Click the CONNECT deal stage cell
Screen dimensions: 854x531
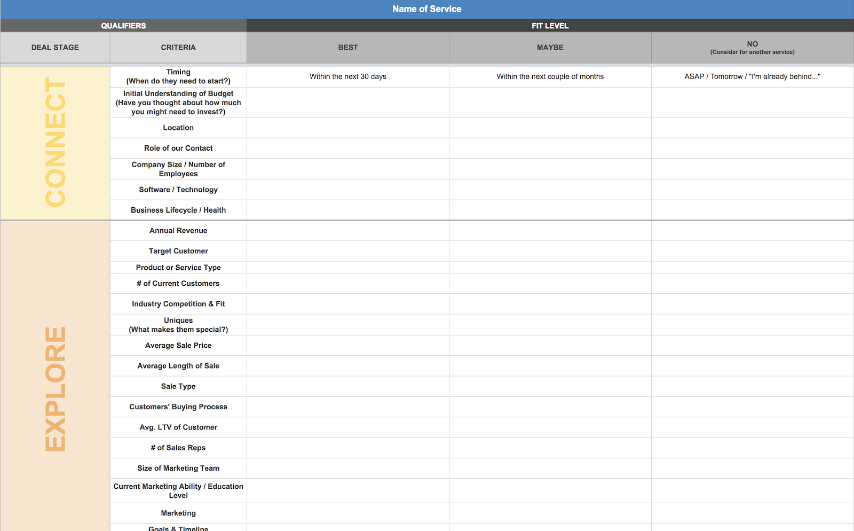tap(55, 143)
